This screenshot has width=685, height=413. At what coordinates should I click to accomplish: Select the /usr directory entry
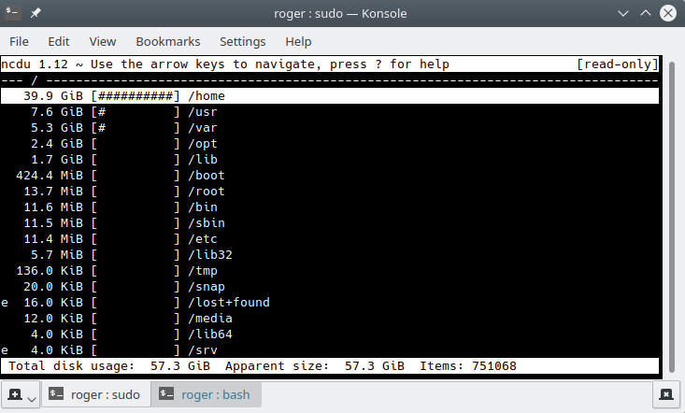point(204,112)
